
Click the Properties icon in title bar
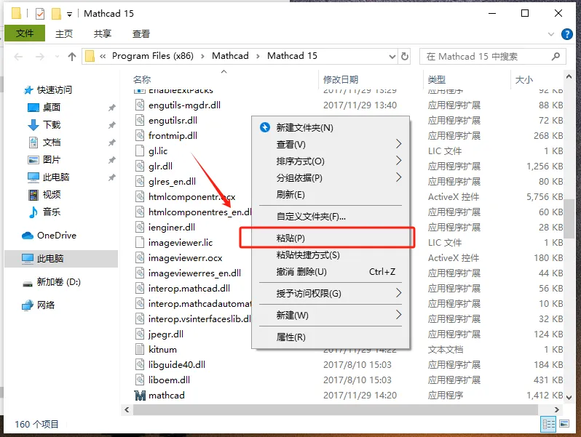click(39, 14)
